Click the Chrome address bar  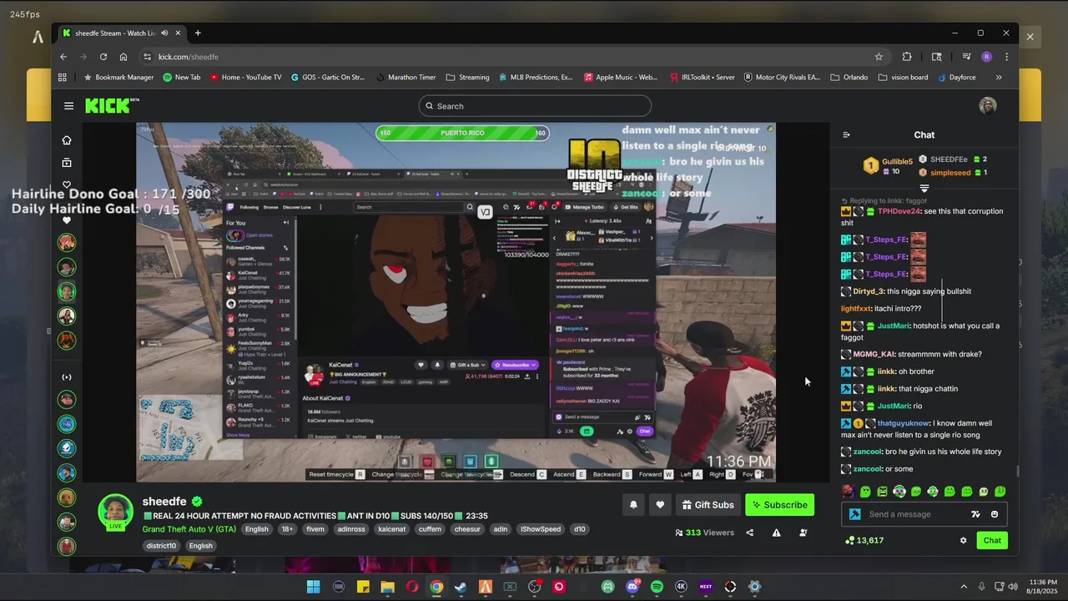coord(513,57)
